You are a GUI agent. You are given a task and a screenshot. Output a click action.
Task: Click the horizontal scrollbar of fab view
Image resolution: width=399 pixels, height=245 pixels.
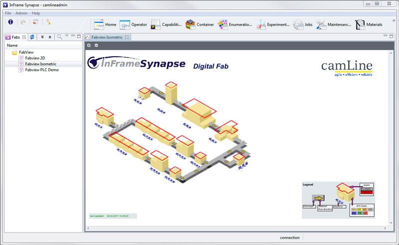pos(236,228)
